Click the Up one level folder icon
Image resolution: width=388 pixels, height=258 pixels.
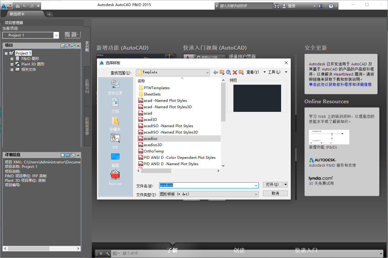[222, 72]
